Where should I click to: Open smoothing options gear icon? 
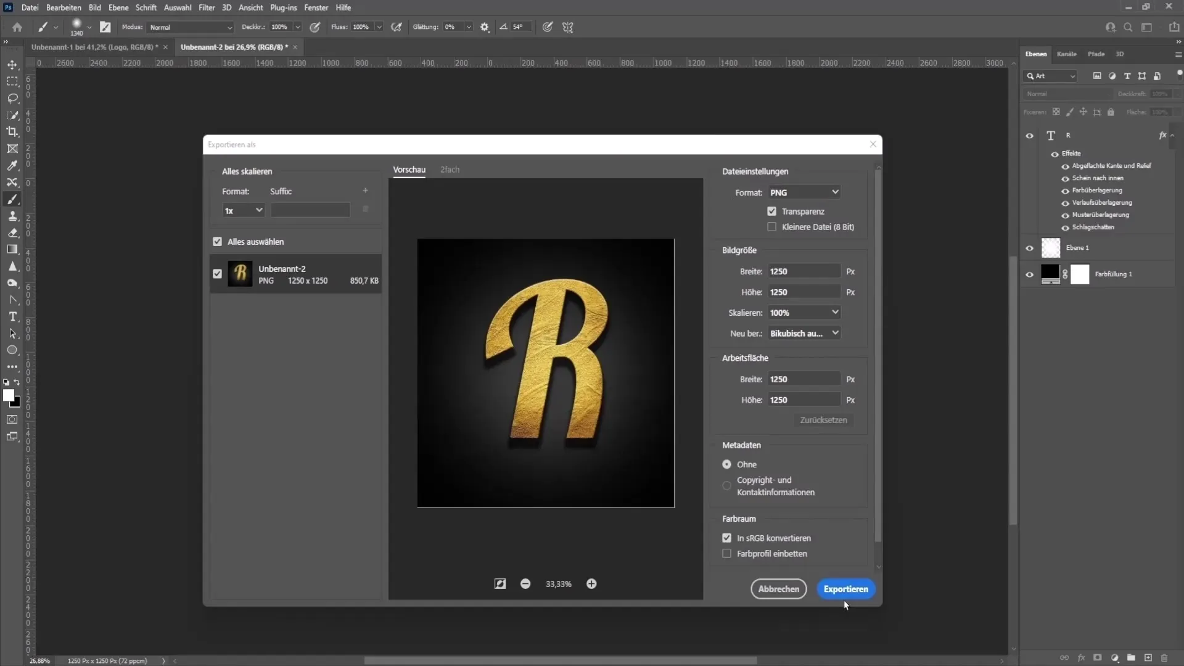click(x=485, y=27)
